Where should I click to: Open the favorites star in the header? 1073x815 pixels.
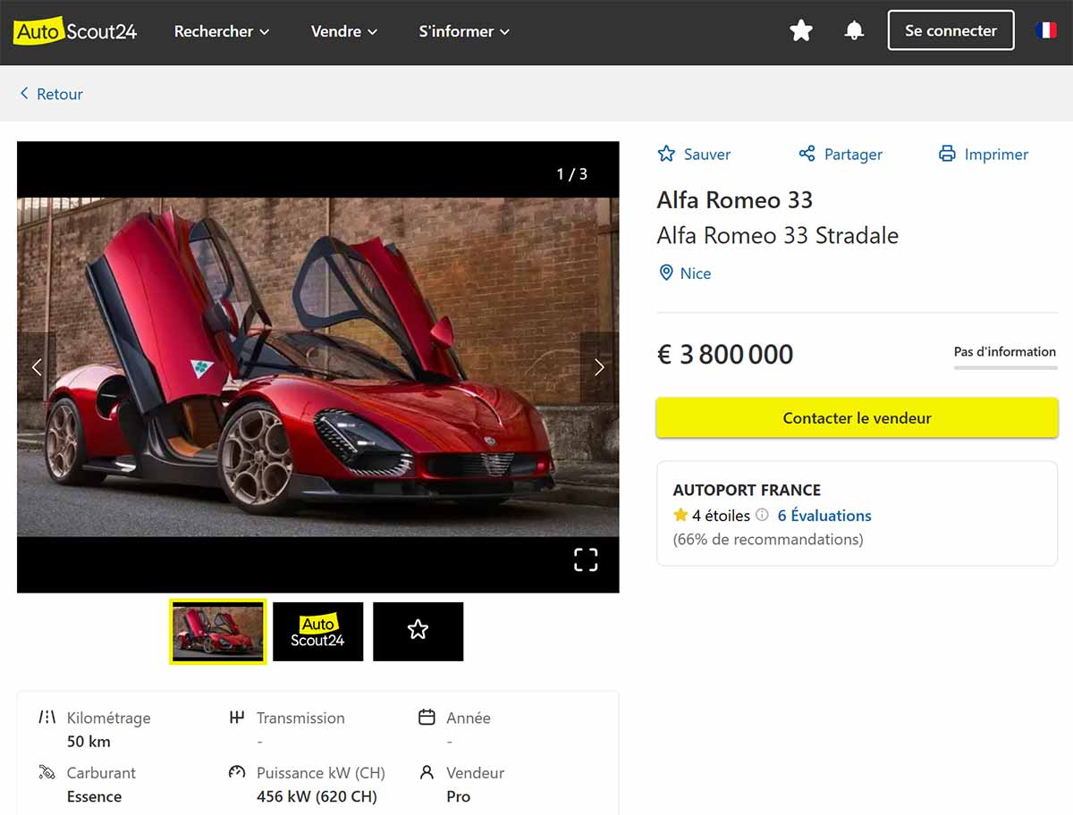coord(801,31)
